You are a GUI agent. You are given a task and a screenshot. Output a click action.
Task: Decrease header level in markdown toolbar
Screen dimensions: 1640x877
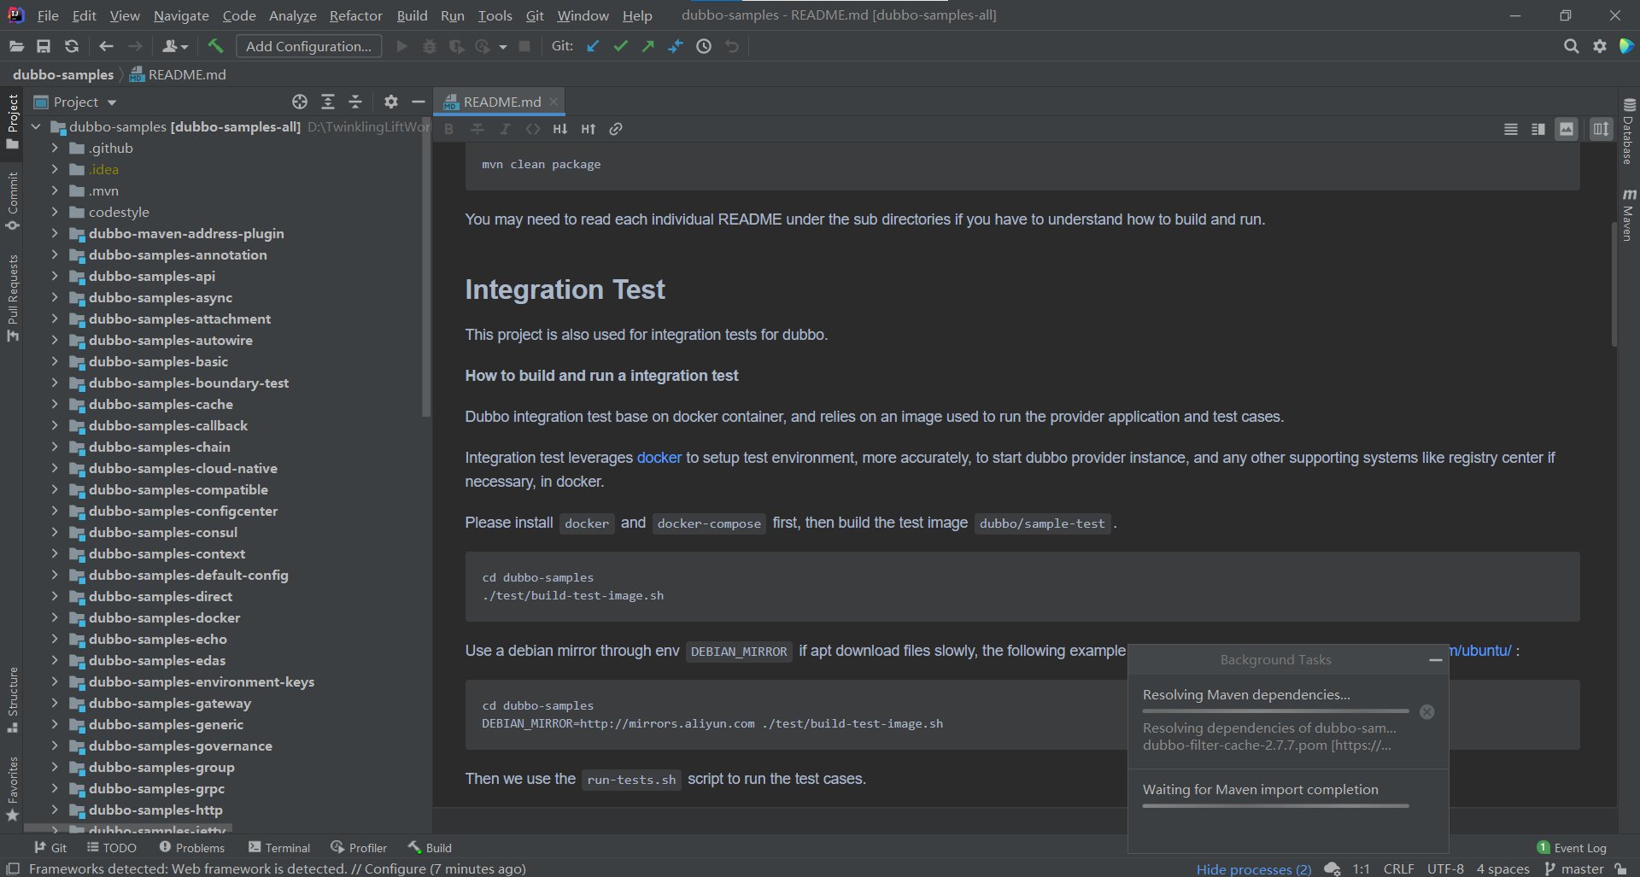[560, 129]
